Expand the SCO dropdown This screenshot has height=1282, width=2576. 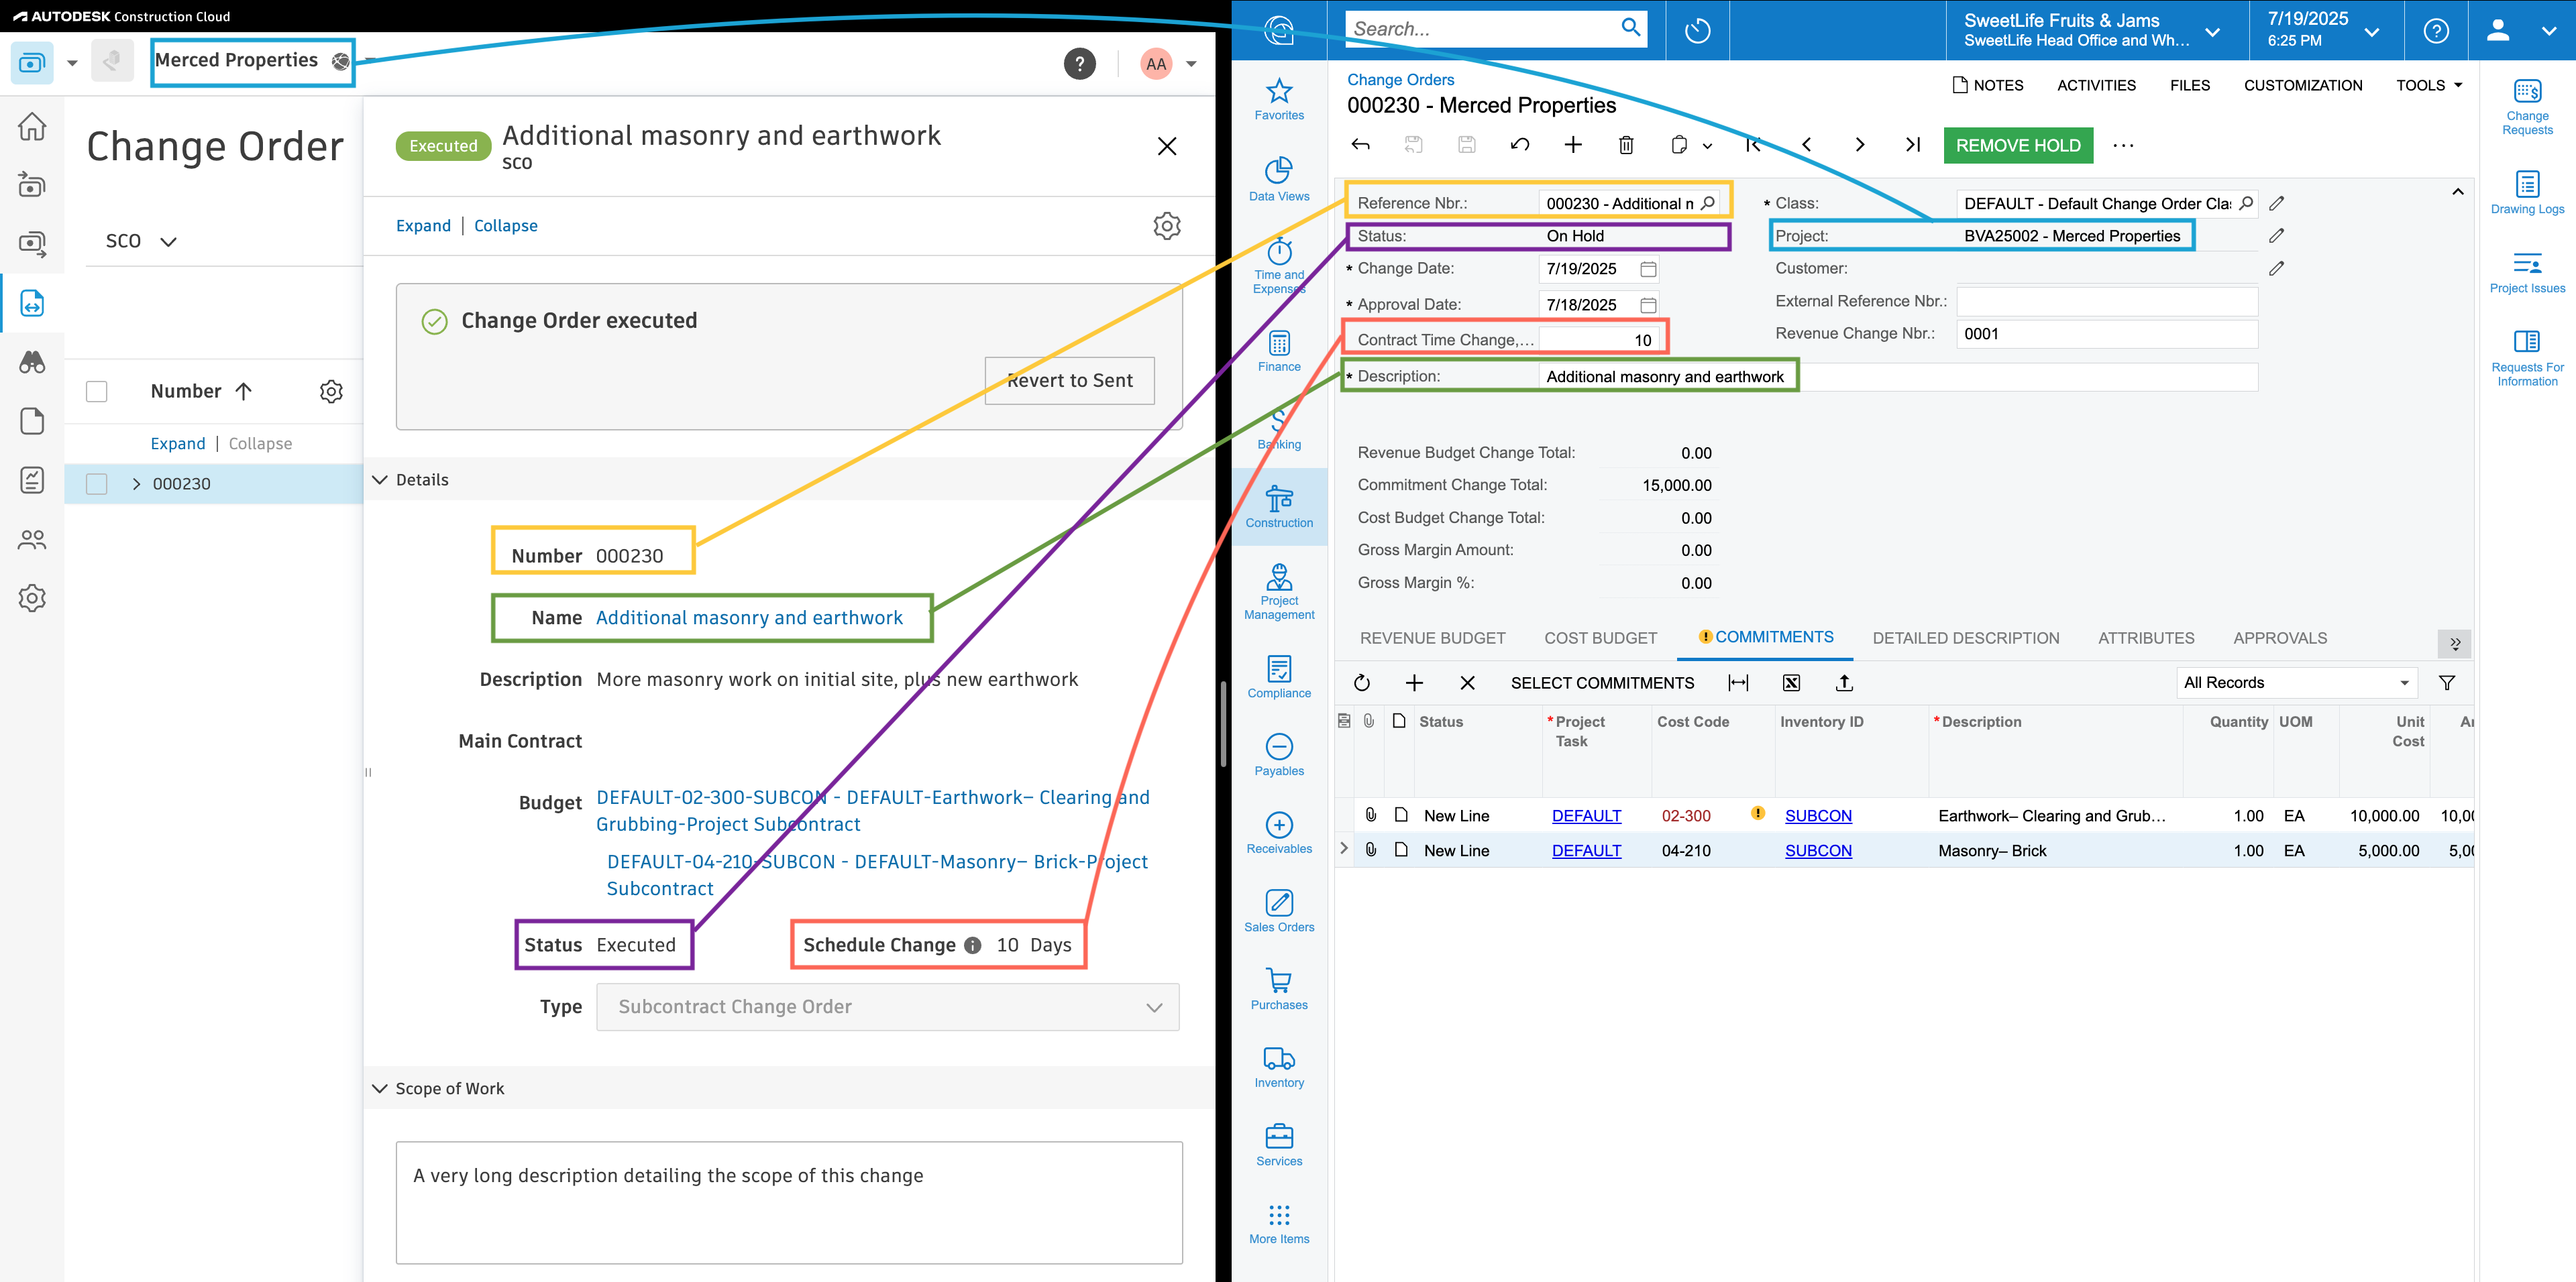(x=168, y=241)
